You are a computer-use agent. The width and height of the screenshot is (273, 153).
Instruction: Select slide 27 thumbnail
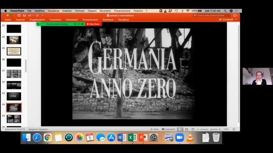coord(14,29)
